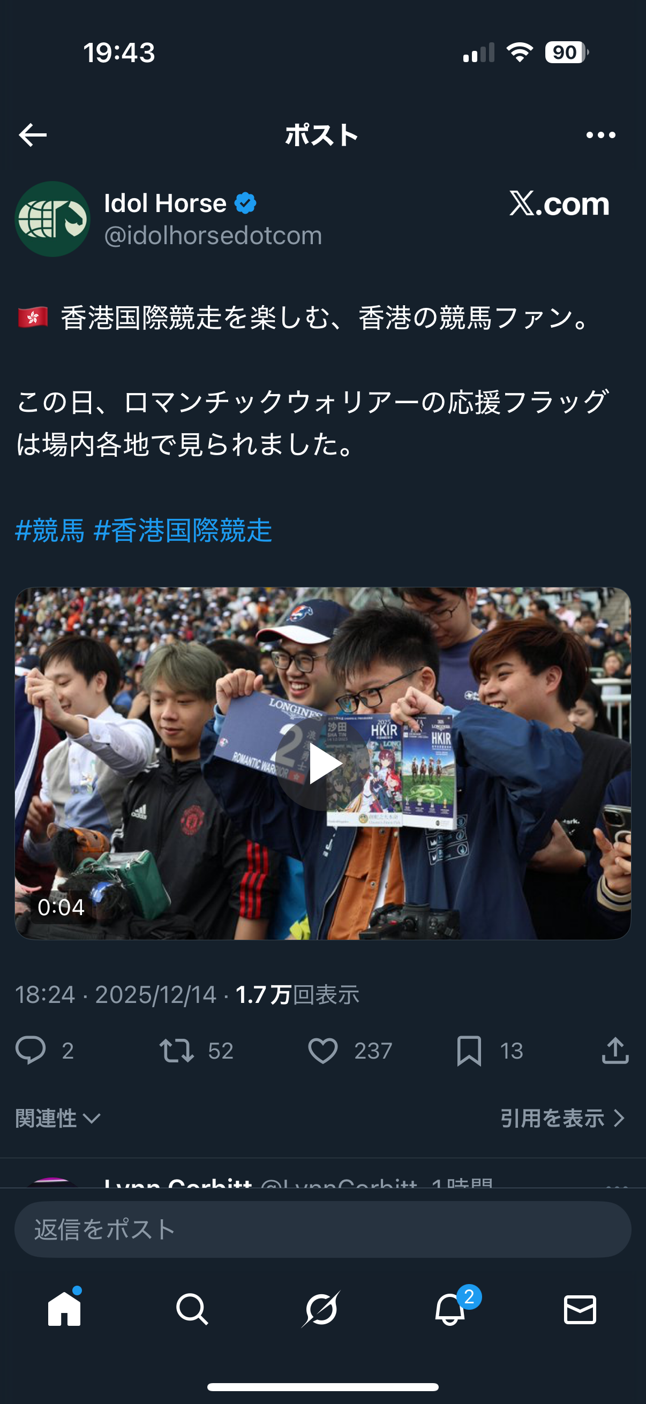Open the Idol Horse profile avatar
This screenshot has width=646, height=1404.
52,218
